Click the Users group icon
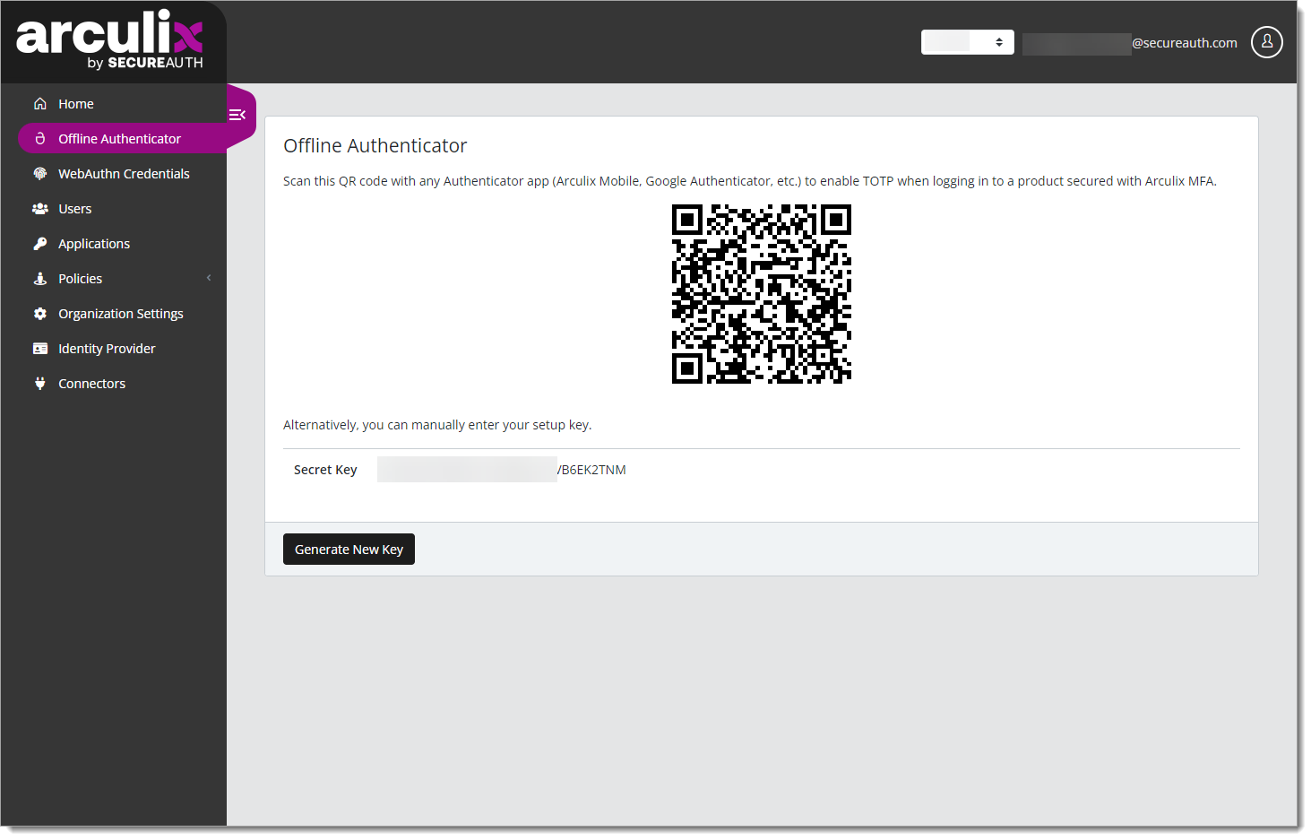This screenshot has height=840, width=1311. [40, 209]
